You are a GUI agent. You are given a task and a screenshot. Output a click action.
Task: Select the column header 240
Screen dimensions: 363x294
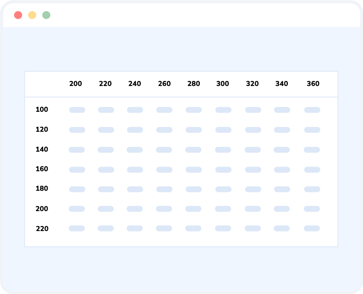coord(135,84)
